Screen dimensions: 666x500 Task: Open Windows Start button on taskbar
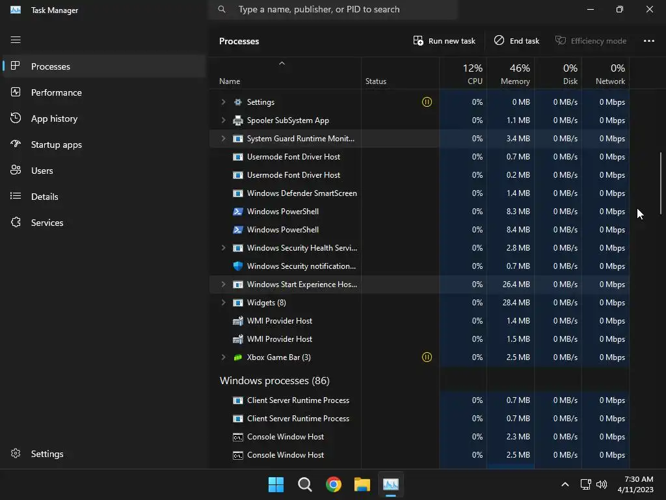(276, 484)
